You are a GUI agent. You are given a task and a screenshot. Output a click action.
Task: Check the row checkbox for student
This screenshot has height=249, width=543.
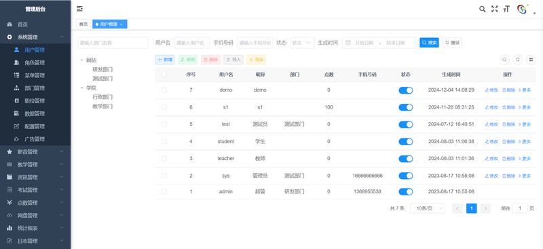click(x=164, y=141)
